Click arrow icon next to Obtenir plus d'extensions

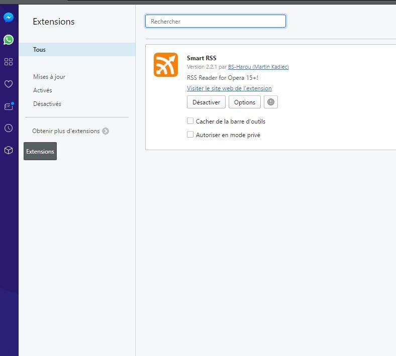[x=106, y=131]
